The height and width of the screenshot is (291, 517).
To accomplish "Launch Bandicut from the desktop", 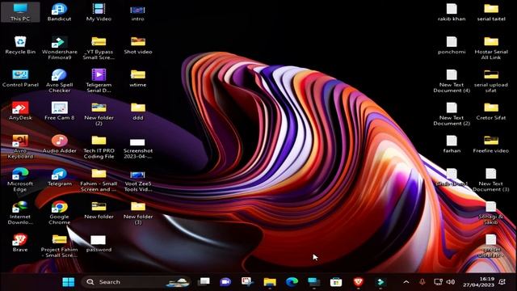I will [x=59, y=12].
